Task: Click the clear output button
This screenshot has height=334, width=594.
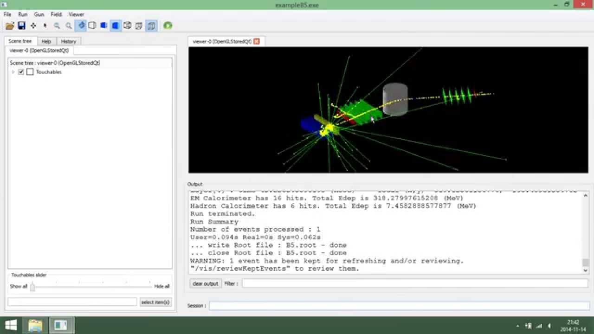Action: click(x=206, y=283)
